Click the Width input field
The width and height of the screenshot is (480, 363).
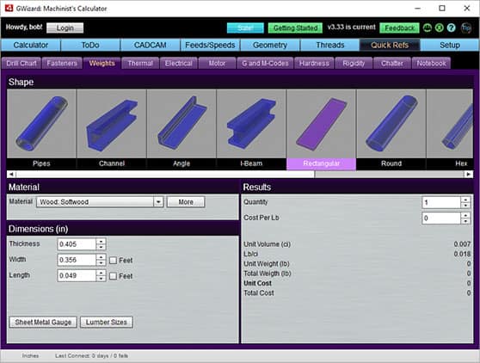[77, 260]
